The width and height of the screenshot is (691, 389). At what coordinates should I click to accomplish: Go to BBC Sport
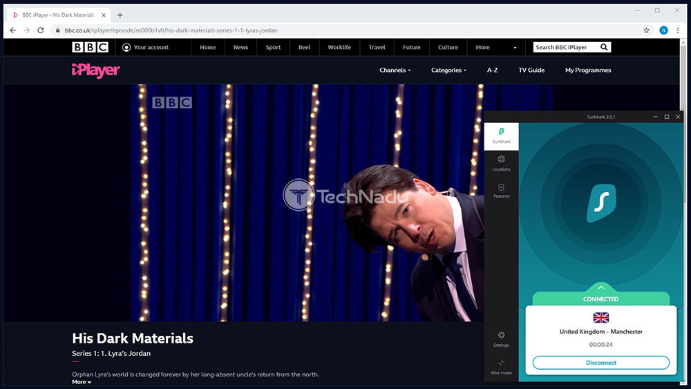[273, 47]
